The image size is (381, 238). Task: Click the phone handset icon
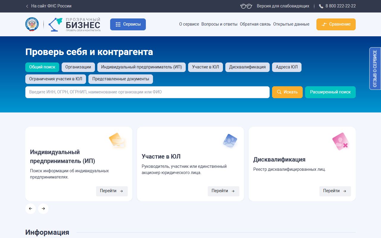321,6
